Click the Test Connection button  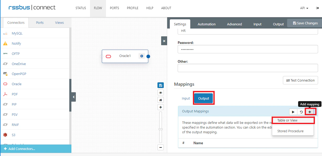[300, 80]
